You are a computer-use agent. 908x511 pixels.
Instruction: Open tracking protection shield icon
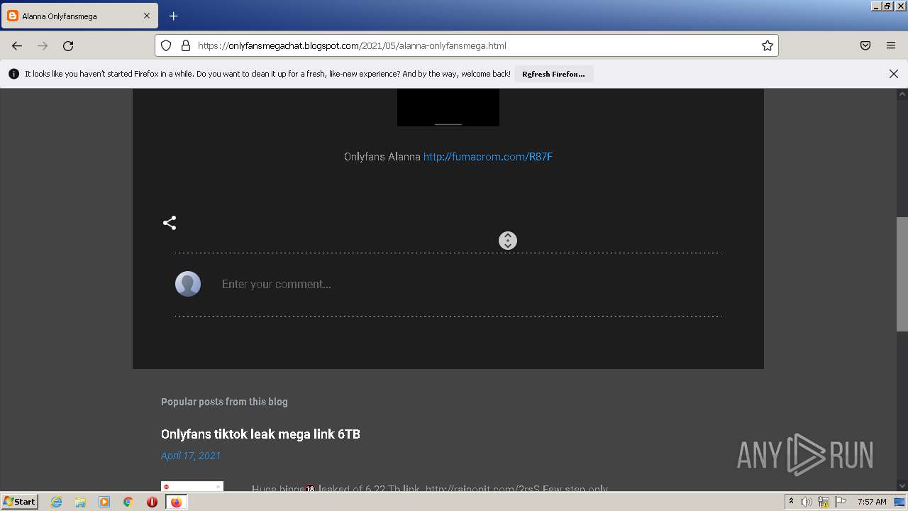click(x=166, y=45)
